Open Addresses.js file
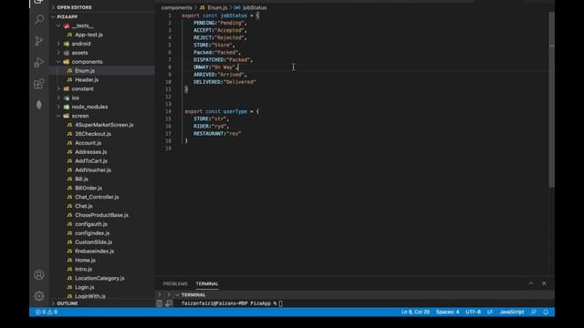The height and width of the screenshot is (328, 584). coord(90,152)
